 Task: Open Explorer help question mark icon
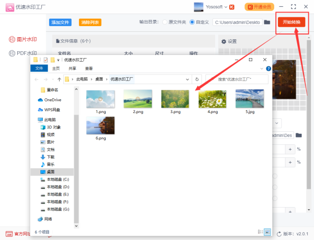[x=268, y=68]
